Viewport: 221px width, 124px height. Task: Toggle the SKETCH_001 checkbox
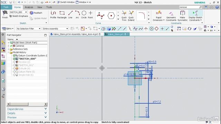coord(14,65)
